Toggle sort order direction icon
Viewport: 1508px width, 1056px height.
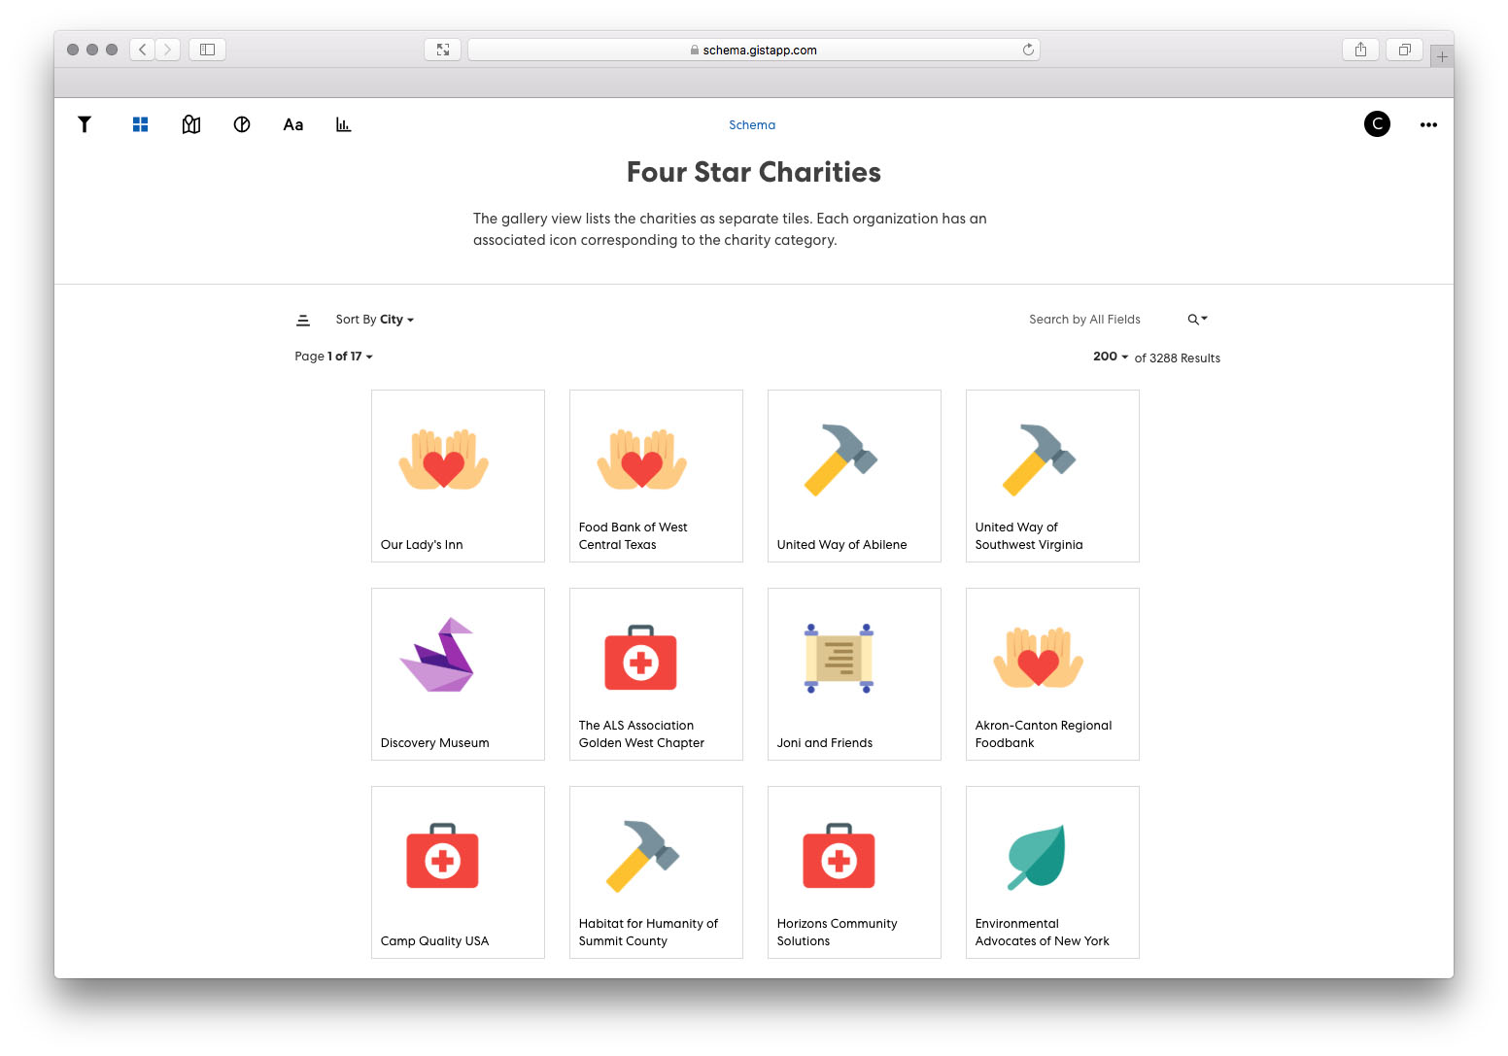pos(303,320)
